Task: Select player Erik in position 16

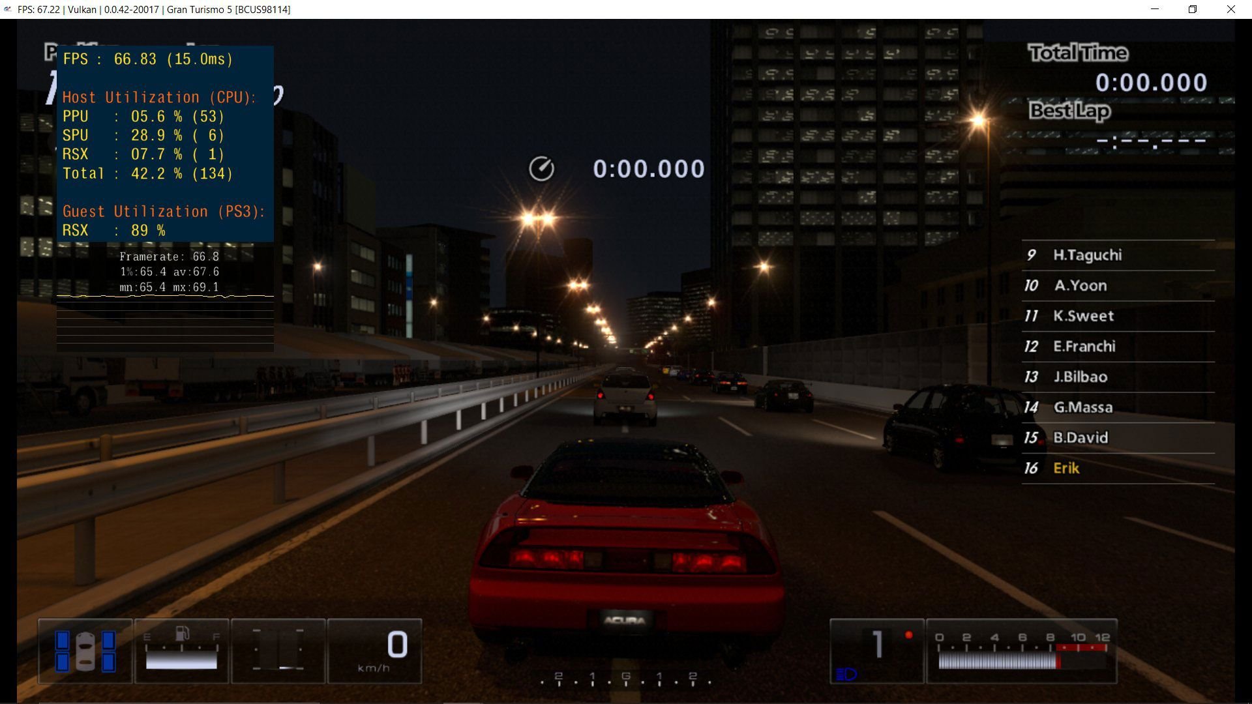Action: pos(1066,468)
